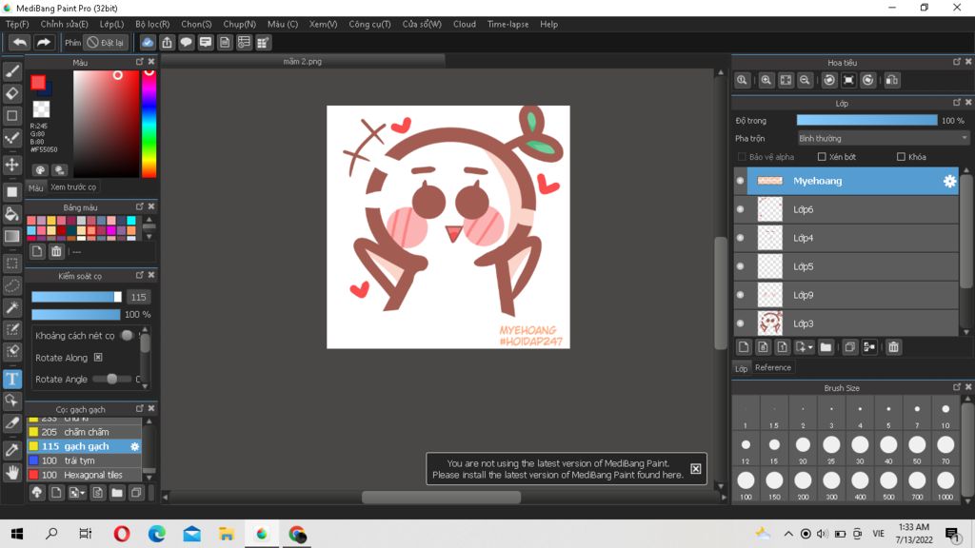Close the MediBang update notification
This screenshot has height=548, width=975.
[696, 469]
